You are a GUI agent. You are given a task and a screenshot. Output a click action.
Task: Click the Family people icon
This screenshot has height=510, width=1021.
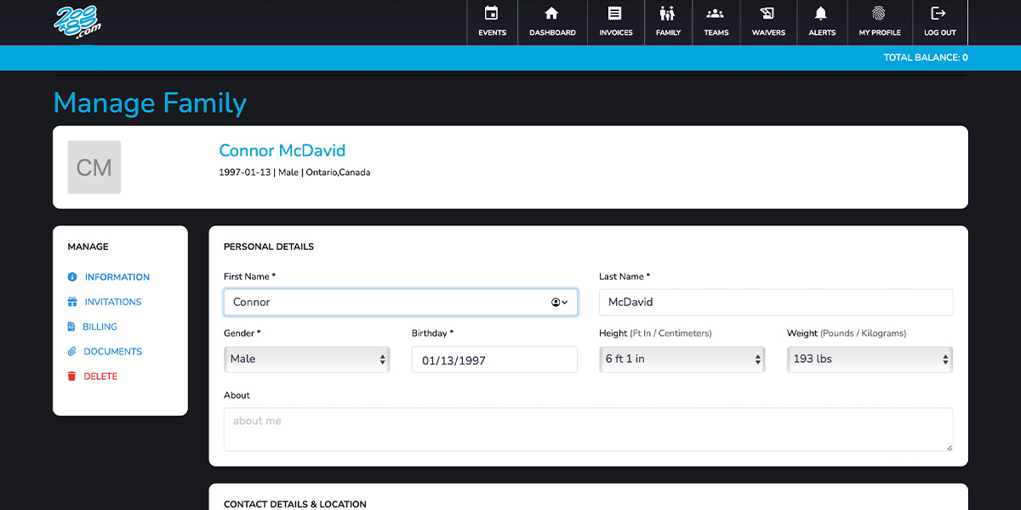pos(667,13)
